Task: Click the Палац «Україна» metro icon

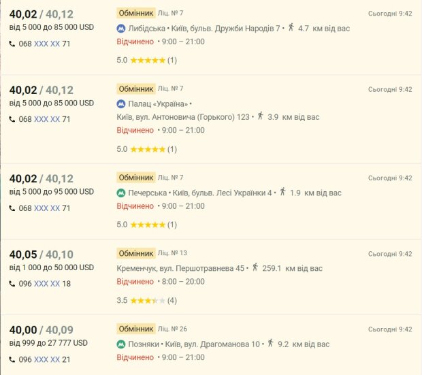Action: pos(121,104)
